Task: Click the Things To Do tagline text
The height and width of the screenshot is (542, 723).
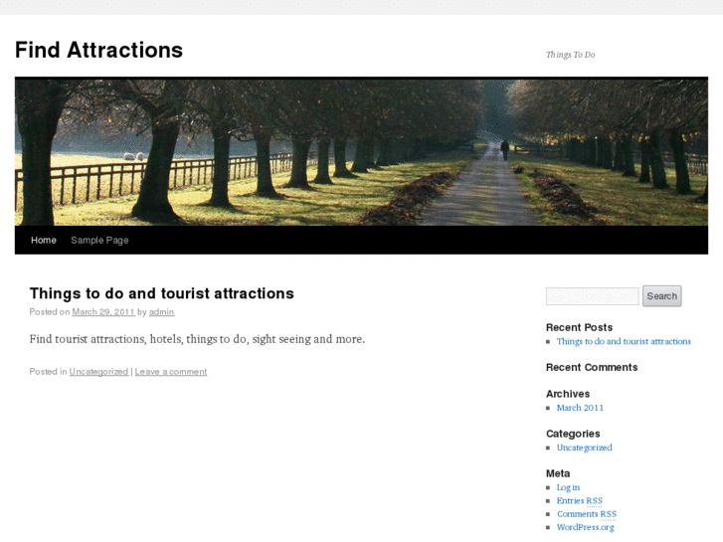Action: click(571, 55)
